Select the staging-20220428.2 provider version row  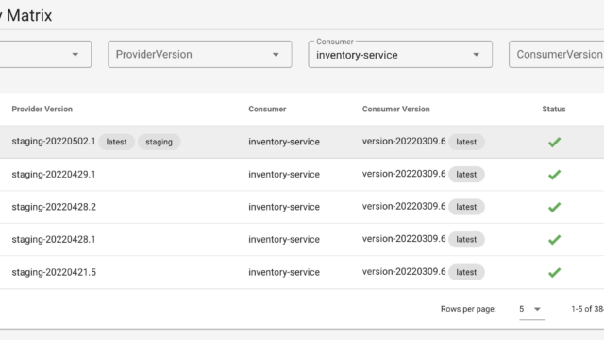tap(302, 207)
